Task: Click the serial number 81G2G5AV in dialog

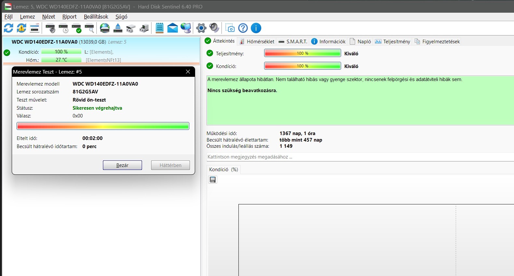Action: pos(85,92)
